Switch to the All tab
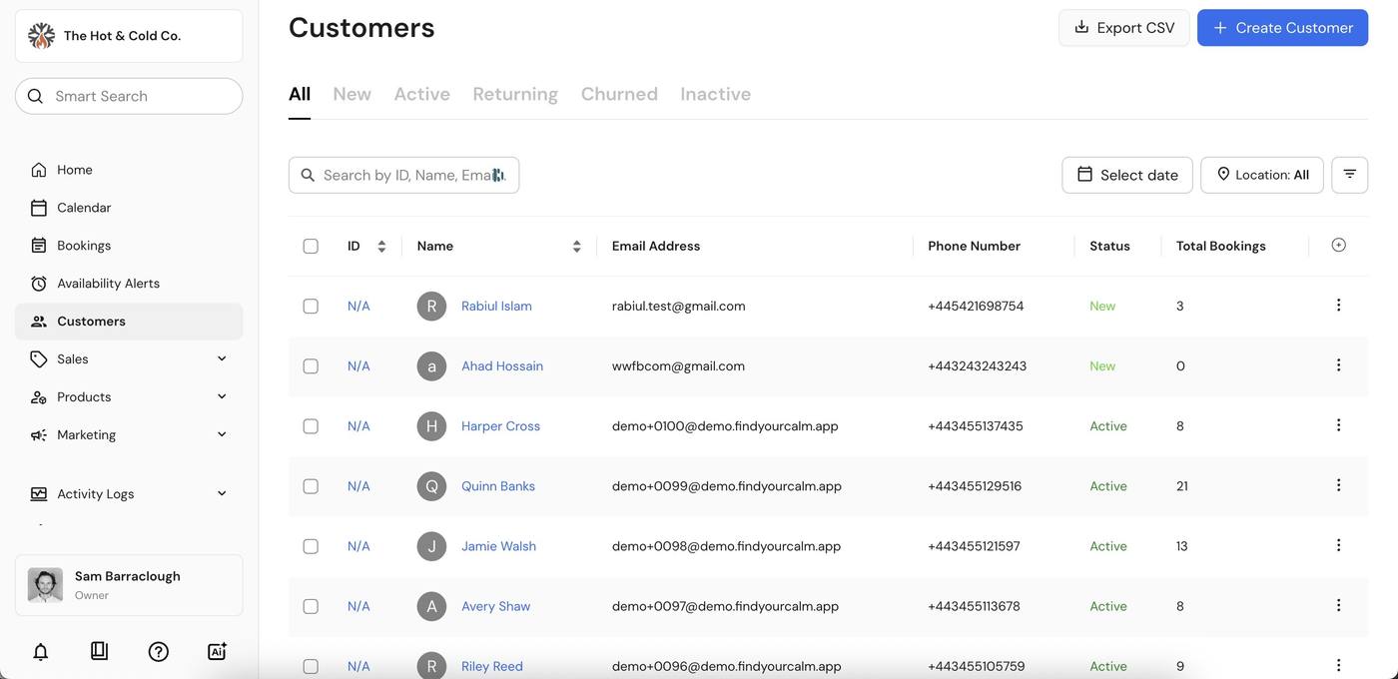Viewport: 1398px width, 679px height. tap(300, 94)
